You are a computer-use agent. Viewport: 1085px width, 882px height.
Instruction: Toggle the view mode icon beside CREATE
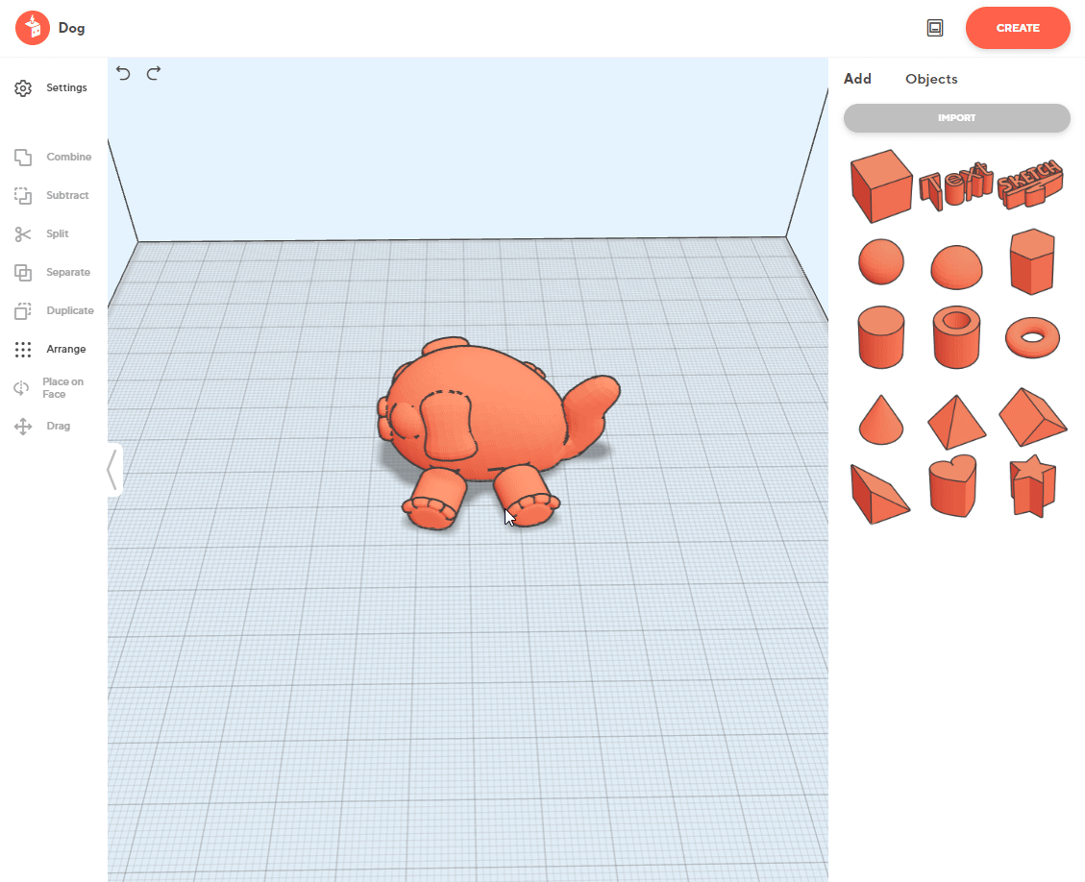(935, 28)
